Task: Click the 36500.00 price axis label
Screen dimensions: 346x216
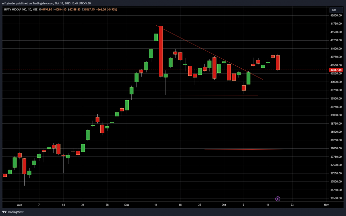Action: point(336,198)
